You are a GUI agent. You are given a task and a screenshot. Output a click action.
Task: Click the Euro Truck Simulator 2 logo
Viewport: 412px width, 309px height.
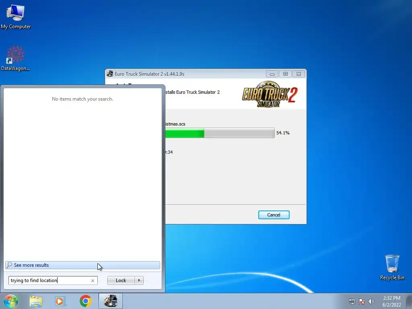click(x=270, y=94)
